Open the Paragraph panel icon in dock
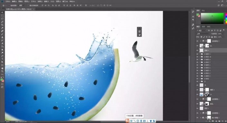This screenshot has width=227, height=123. point(193,20)
